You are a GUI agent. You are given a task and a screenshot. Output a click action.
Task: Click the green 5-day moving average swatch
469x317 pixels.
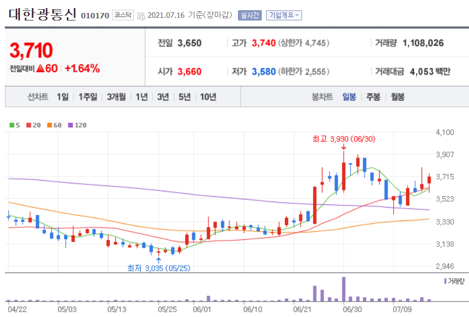12,125
